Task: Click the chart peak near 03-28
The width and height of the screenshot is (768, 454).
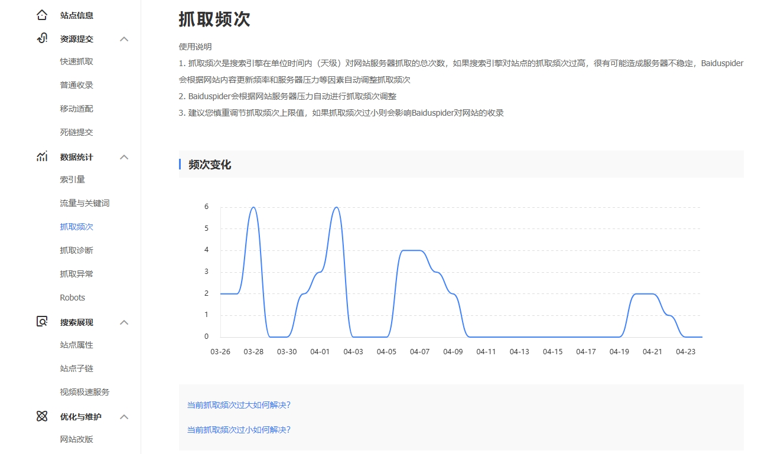Action: [253, 208]
